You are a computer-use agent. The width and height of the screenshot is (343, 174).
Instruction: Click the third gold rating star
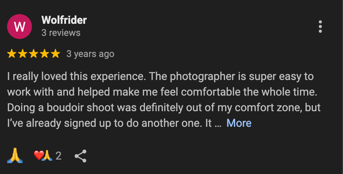[34, 54]
